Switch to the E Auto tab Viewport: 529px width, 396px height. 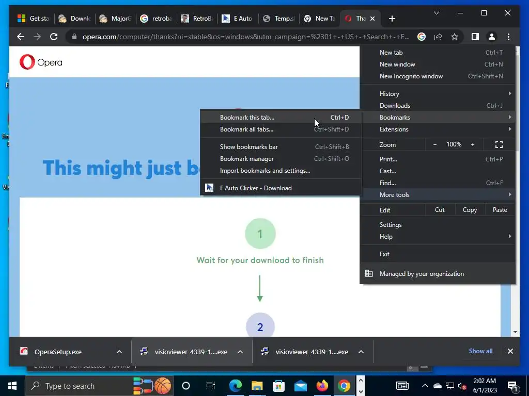pos(238,19)
